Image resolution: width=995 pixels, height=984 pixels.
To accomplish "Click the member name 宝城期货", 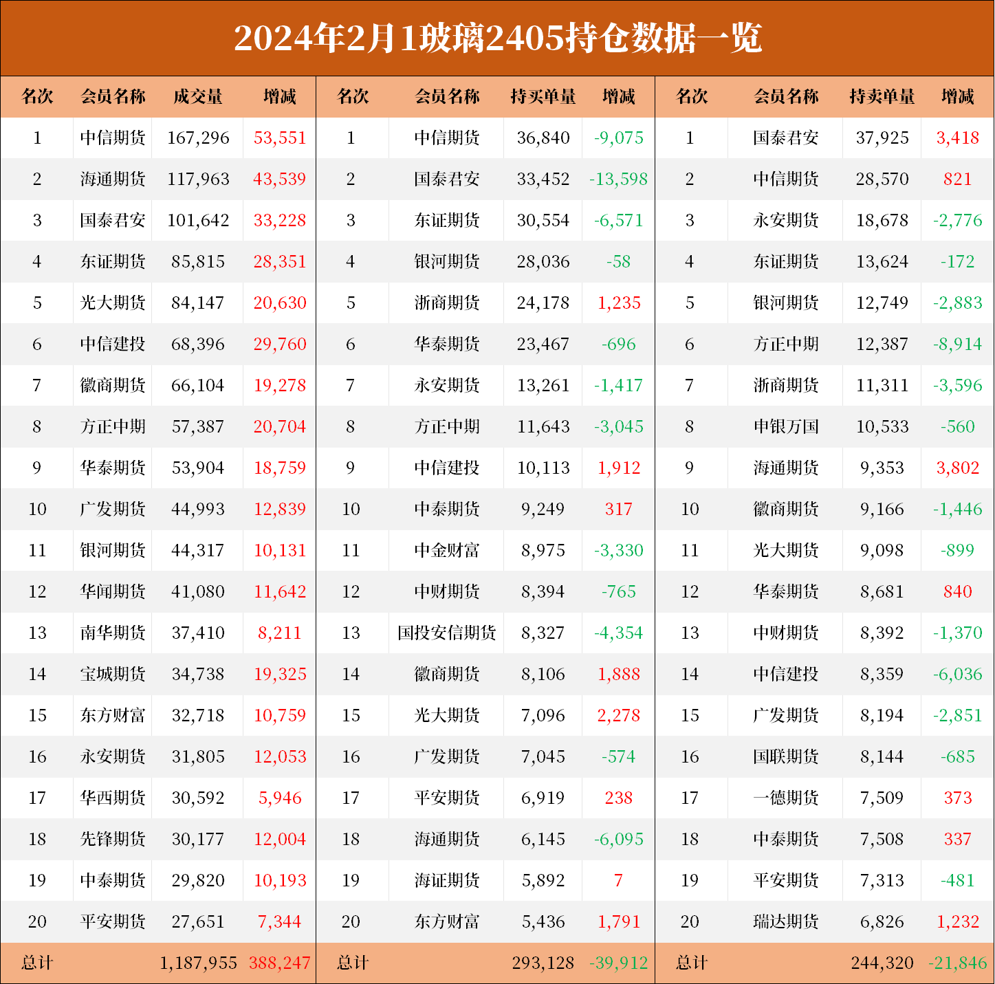I will [x=113, y=674].
